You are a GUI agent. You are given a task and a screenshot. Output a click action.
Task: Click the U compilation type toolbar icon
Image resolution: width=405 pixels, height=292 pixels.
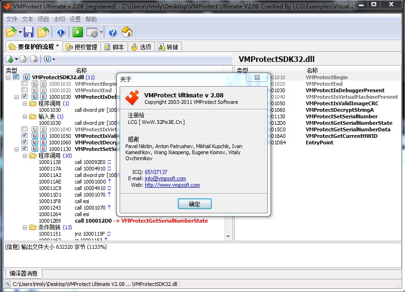pos(47,59)
